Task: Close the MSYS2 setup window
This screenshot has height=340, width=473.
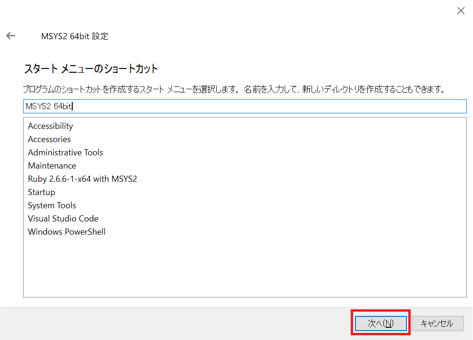Action: 461,11
